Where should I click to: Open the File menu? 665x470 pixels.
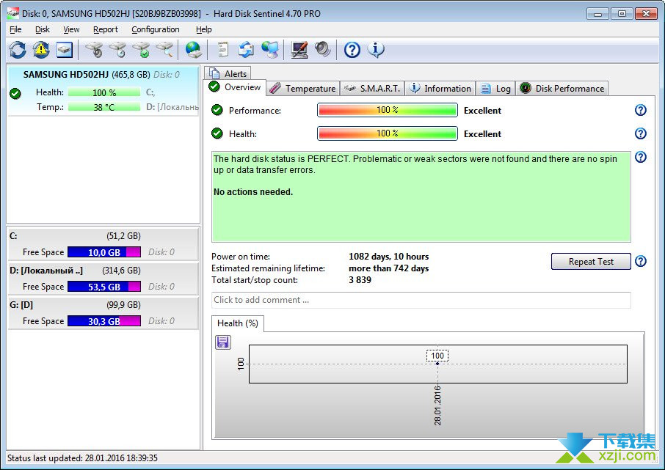point(15,29)
